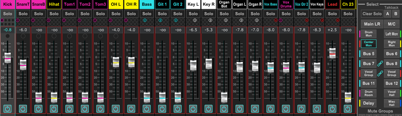Toggle the Git 2 channel power icon
Viewport: 402px width, 116px height.
178,109
